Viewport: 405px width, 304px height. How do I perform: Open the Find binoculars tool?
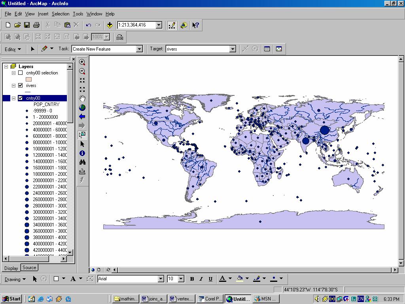coord(82,162)
